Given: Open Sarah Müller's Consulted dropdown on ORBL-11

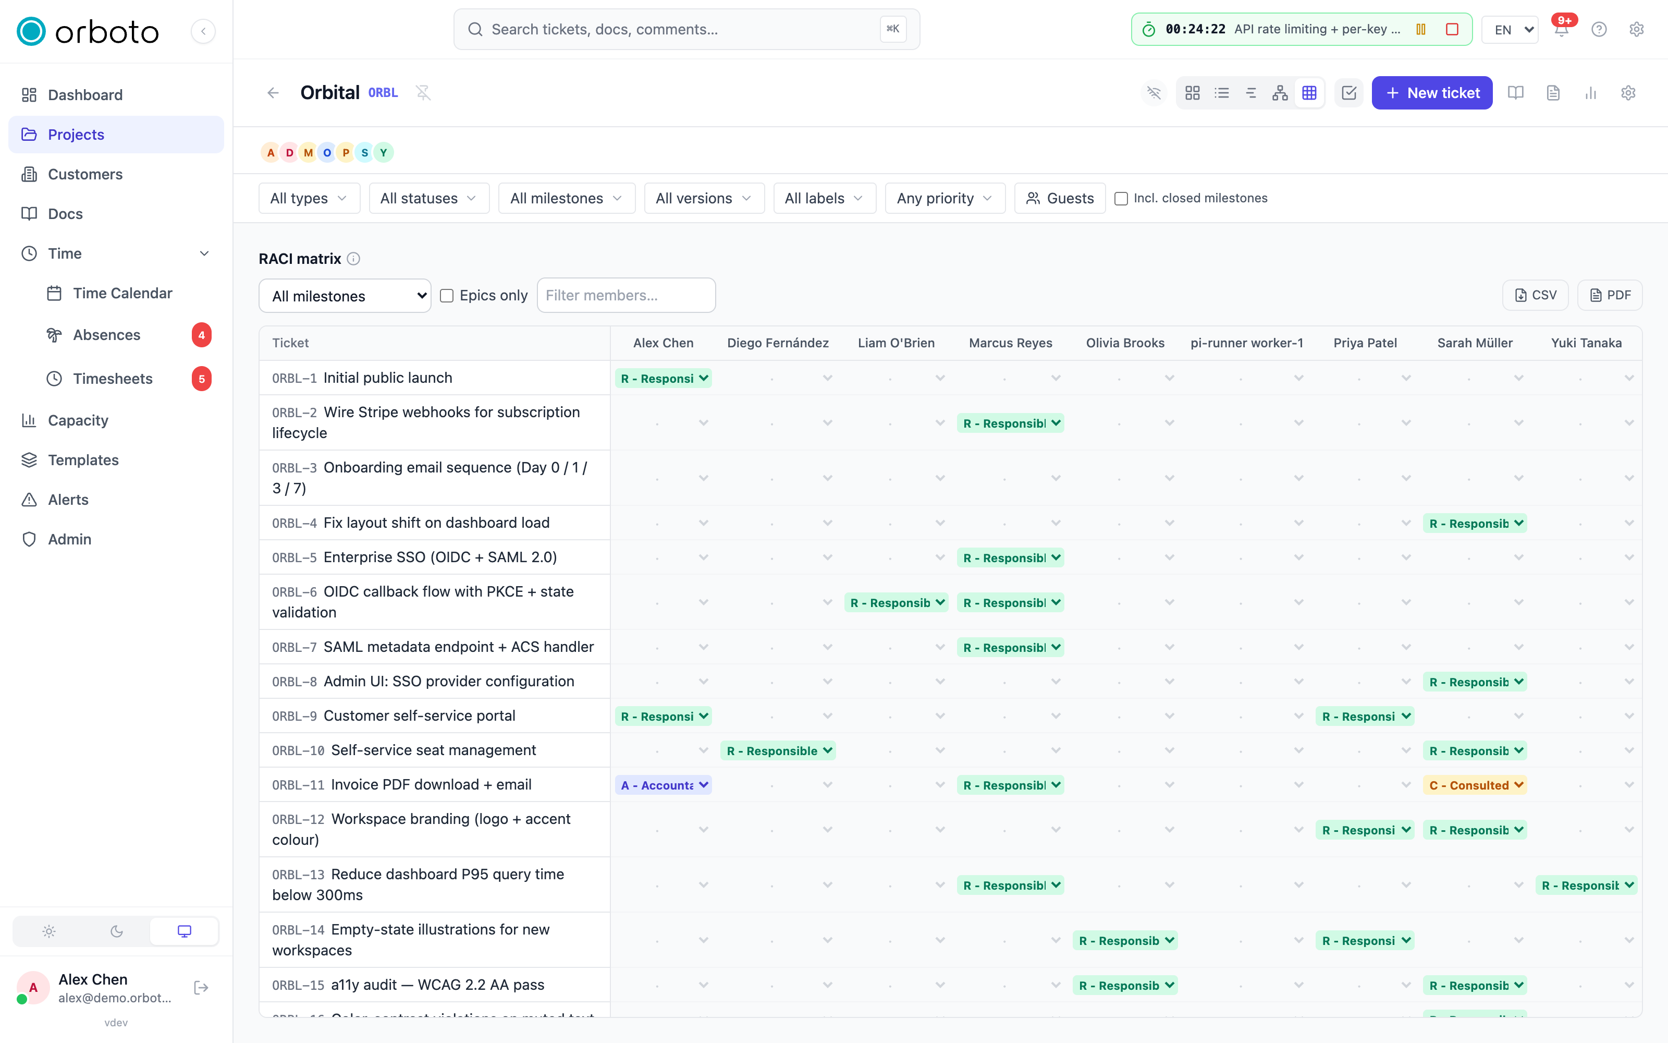Looking at the screenshot, I should click(x=1475, y=785).
